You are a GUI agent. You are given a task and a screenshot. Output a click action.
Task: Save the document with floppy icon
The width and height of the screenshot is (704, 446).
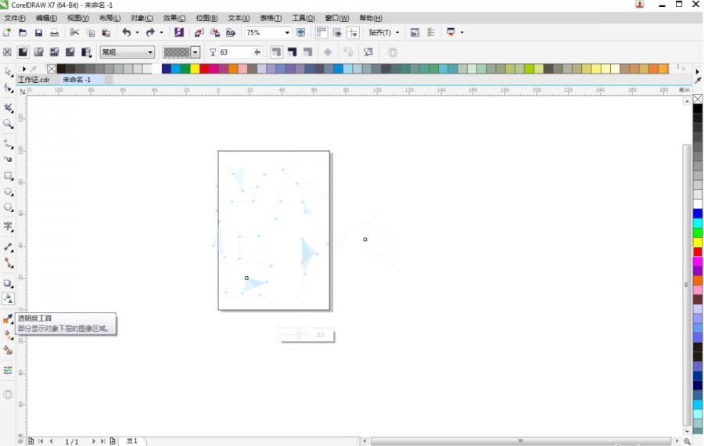[x=38, y=32]
